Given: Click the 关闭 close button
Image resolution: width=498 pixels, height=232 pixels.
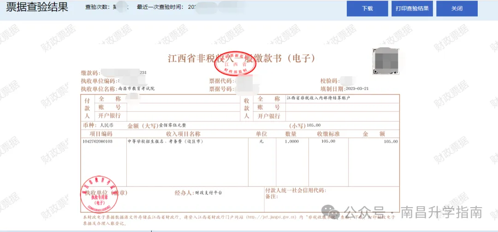Looking at the screenshot, I should pos(456,9).
